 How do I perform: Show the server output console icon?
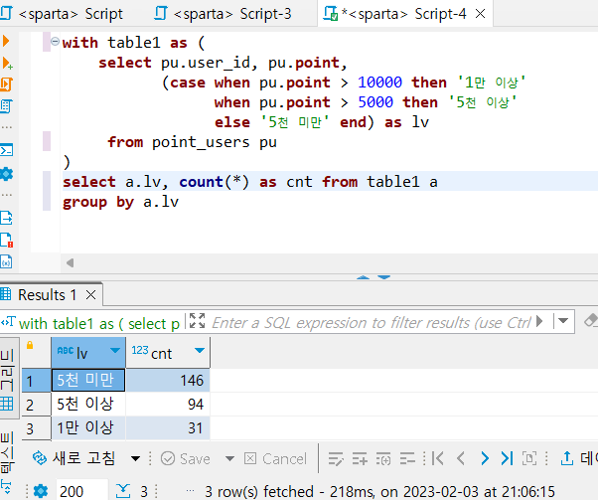[x=6, y=150]
